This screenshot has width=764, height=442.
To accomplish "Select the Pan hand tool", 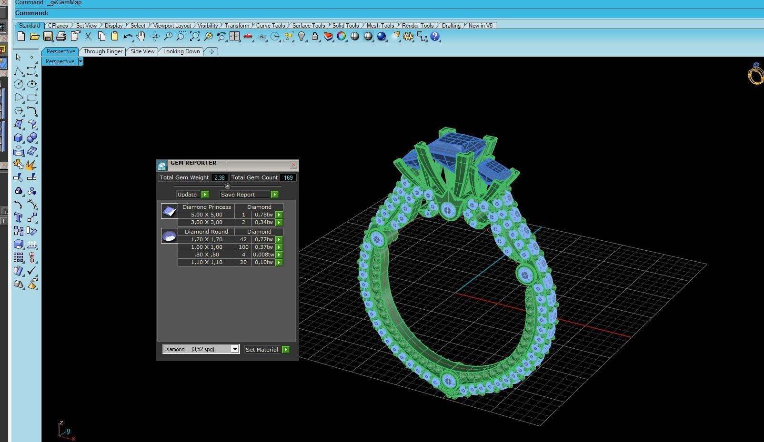I will point(141,37).
